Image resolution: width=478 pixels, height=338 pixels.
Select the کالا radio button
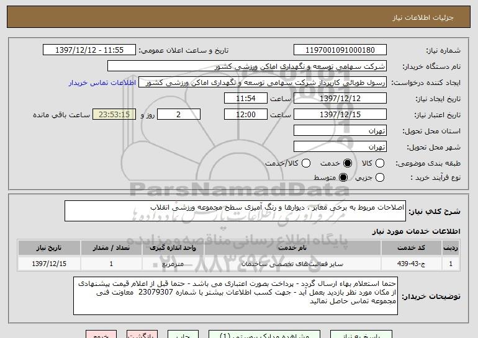(x=380, y=164)
